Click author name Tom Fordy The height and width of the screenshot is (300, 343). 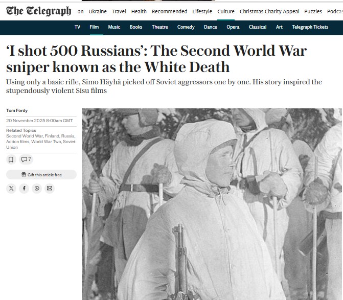coord(17,110)
